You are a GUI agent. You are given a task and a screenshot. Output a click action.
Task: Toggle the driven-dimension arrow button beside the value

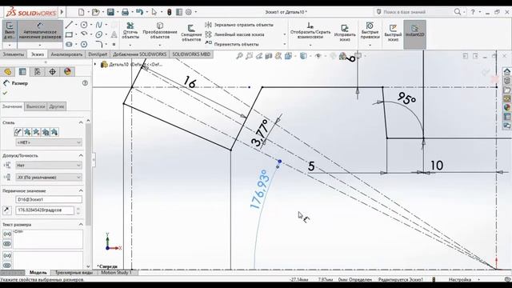(x=7, y=210)
